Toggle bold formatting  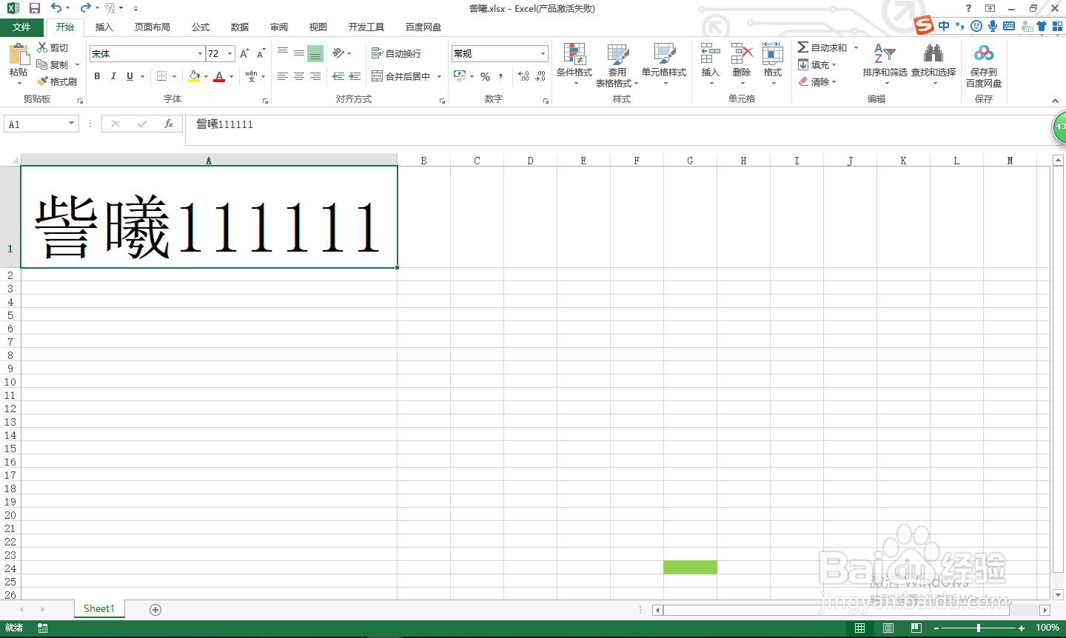[97, 76]
